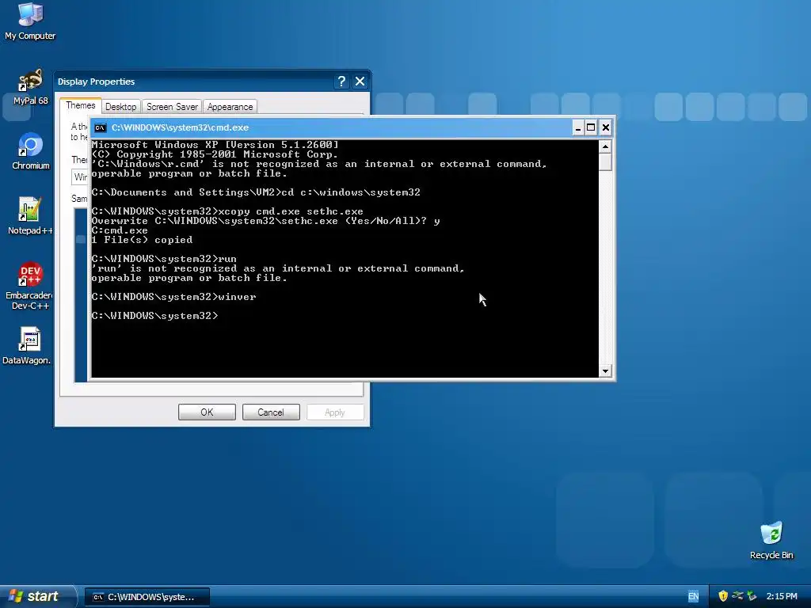
Task: Minimize the cmd.exe window
Action: [578, 127]
